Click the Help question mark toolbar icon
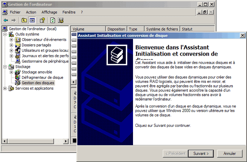This screenshot has height=162, width=247. coord(43,20)
